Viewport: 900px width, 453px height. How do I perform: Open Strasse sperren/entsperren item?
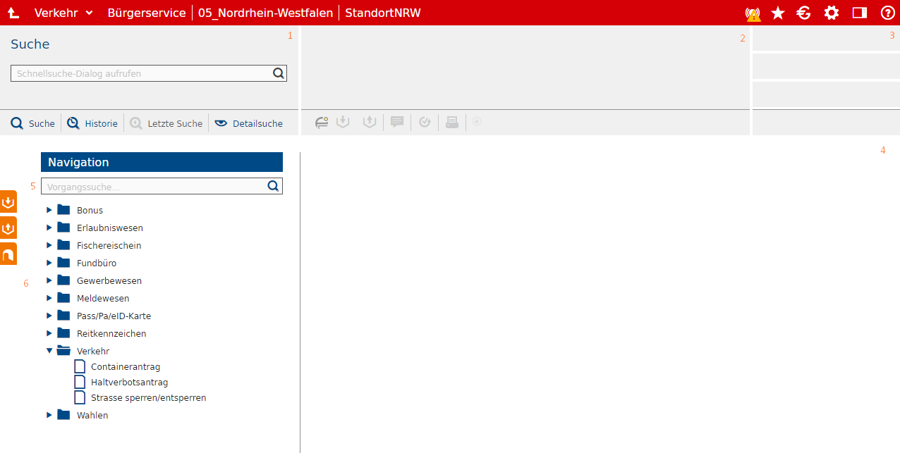(x=148, y=397)
